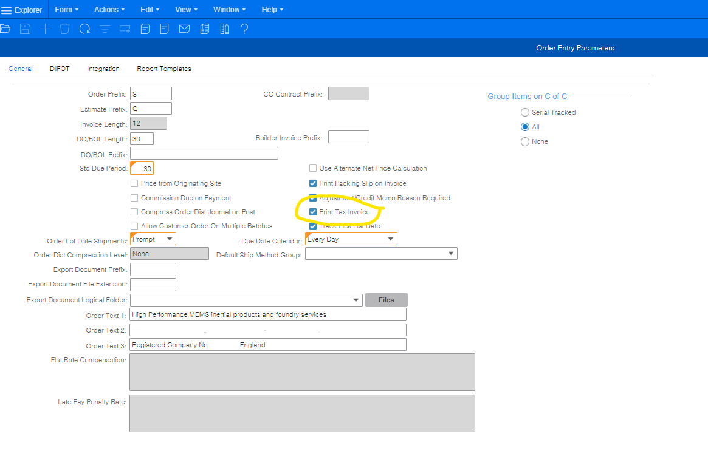Image resolution: width=708 pixels, height=471 pixels.
Task: Click the circular refresh icon
Action: point(84,29)
